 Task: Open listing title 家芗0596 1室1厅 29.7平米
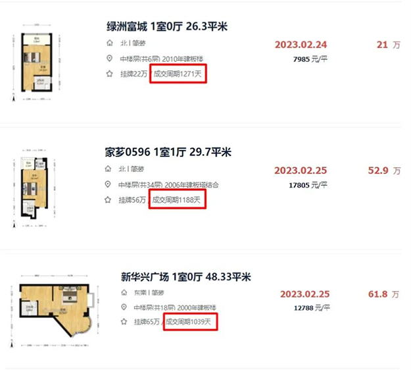click(168, 153)
